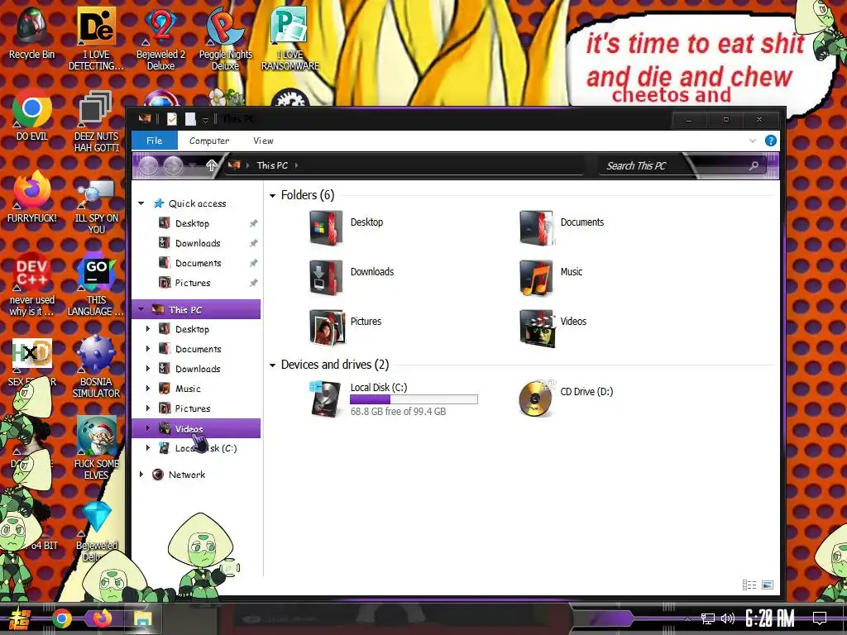
Task: Select the CD Drive (D:)
Action: 566,399
